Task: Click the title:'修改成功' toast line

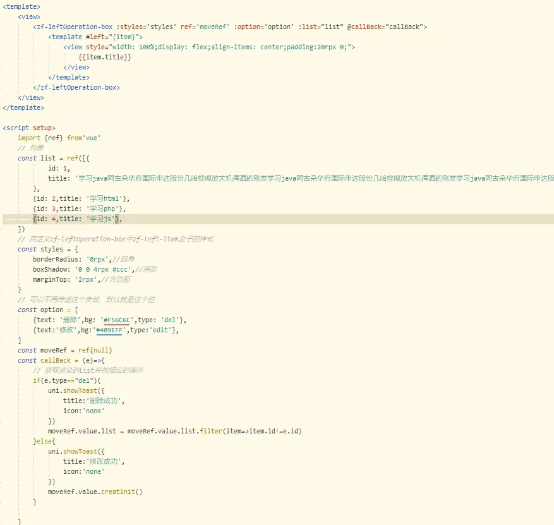Action: 93,462
